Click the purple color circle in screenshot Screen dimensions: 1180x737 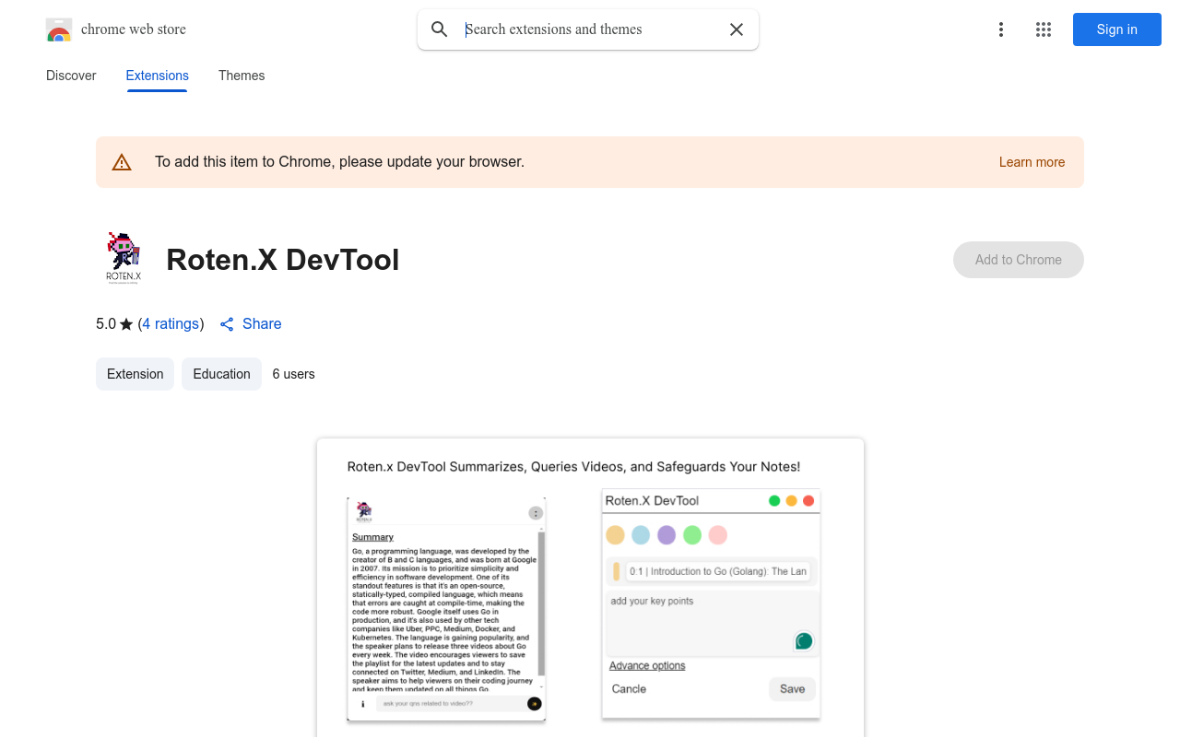[667, 535]
